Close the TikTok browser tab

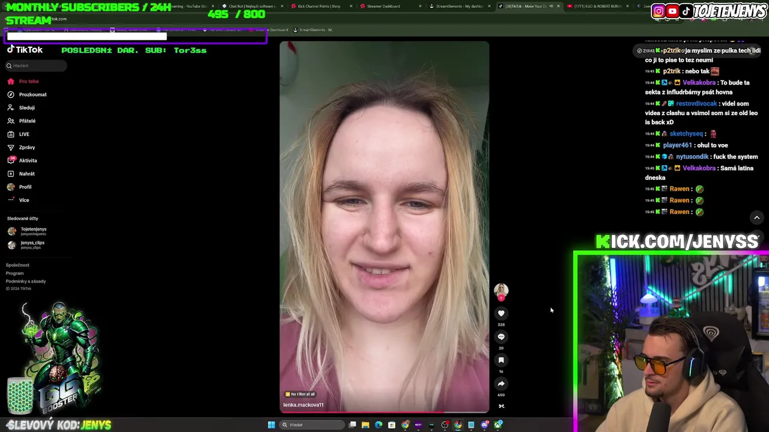tap(559, 6)
